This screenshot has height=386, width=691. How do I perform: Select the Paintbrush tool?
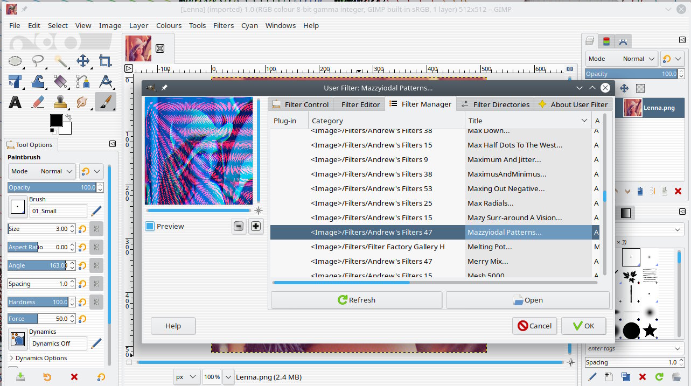click(106, 102)
